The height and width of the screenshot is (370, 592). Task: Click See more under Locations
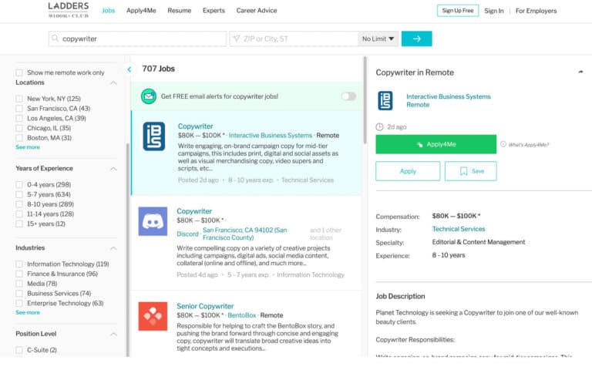[x=28, y=147]
